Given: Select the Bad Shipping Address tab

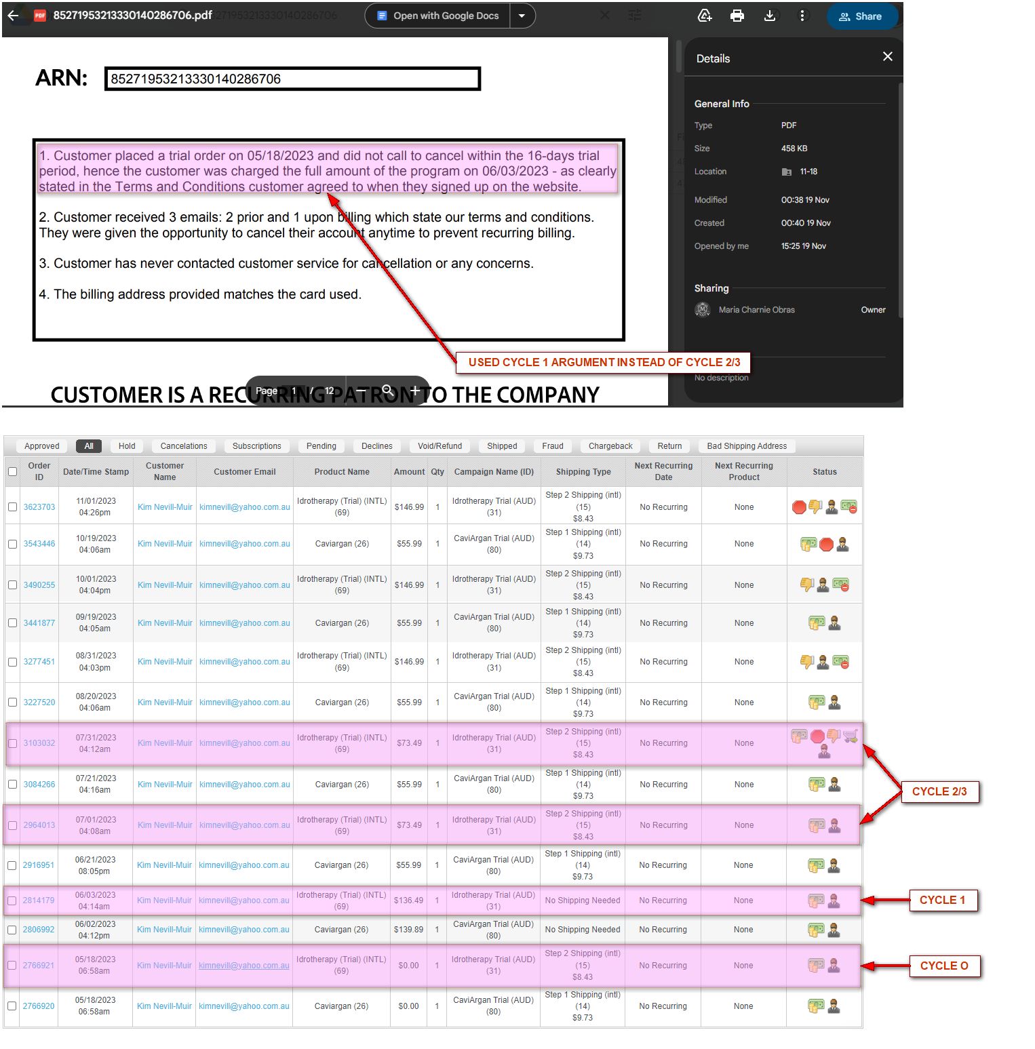Looking at the screenshot, I should (x=747, y=446).
